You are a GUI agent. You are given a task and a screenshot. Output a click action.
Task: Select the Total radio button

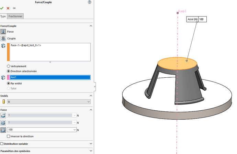[x=9, y=88]
